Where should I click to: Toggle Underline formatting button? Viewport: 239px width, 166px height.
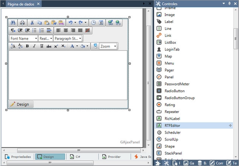click(x=41, y=46)
